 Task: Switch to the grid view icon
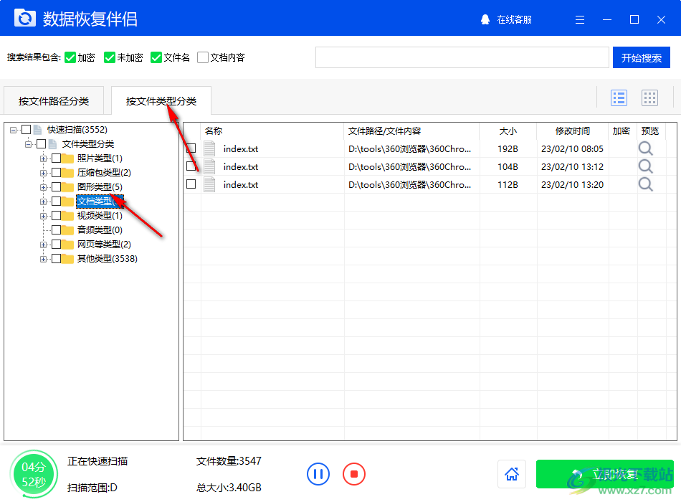coord(651,98)
